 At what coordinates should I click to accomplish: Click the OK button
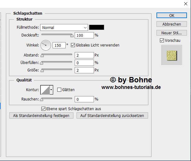[x=171, y=15]
